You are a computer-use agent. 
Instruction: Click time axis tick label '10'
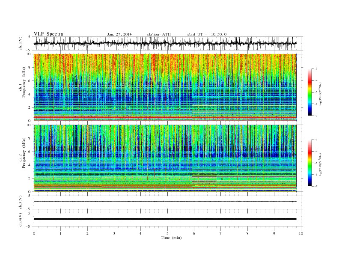(x=301, y=233)
